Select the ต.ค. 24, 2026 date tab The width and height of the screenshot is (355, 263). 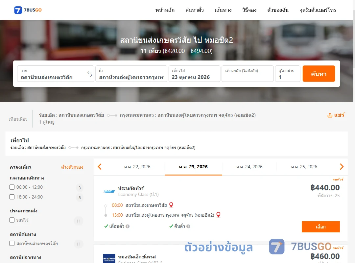point(249,167)
